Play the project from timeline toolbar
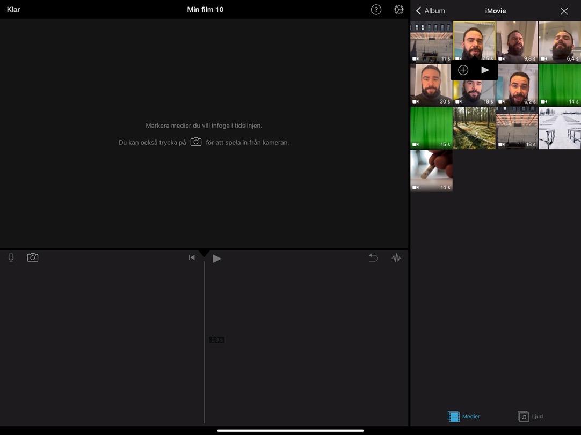The image size is (581, 435). click(x=217, y=258)
